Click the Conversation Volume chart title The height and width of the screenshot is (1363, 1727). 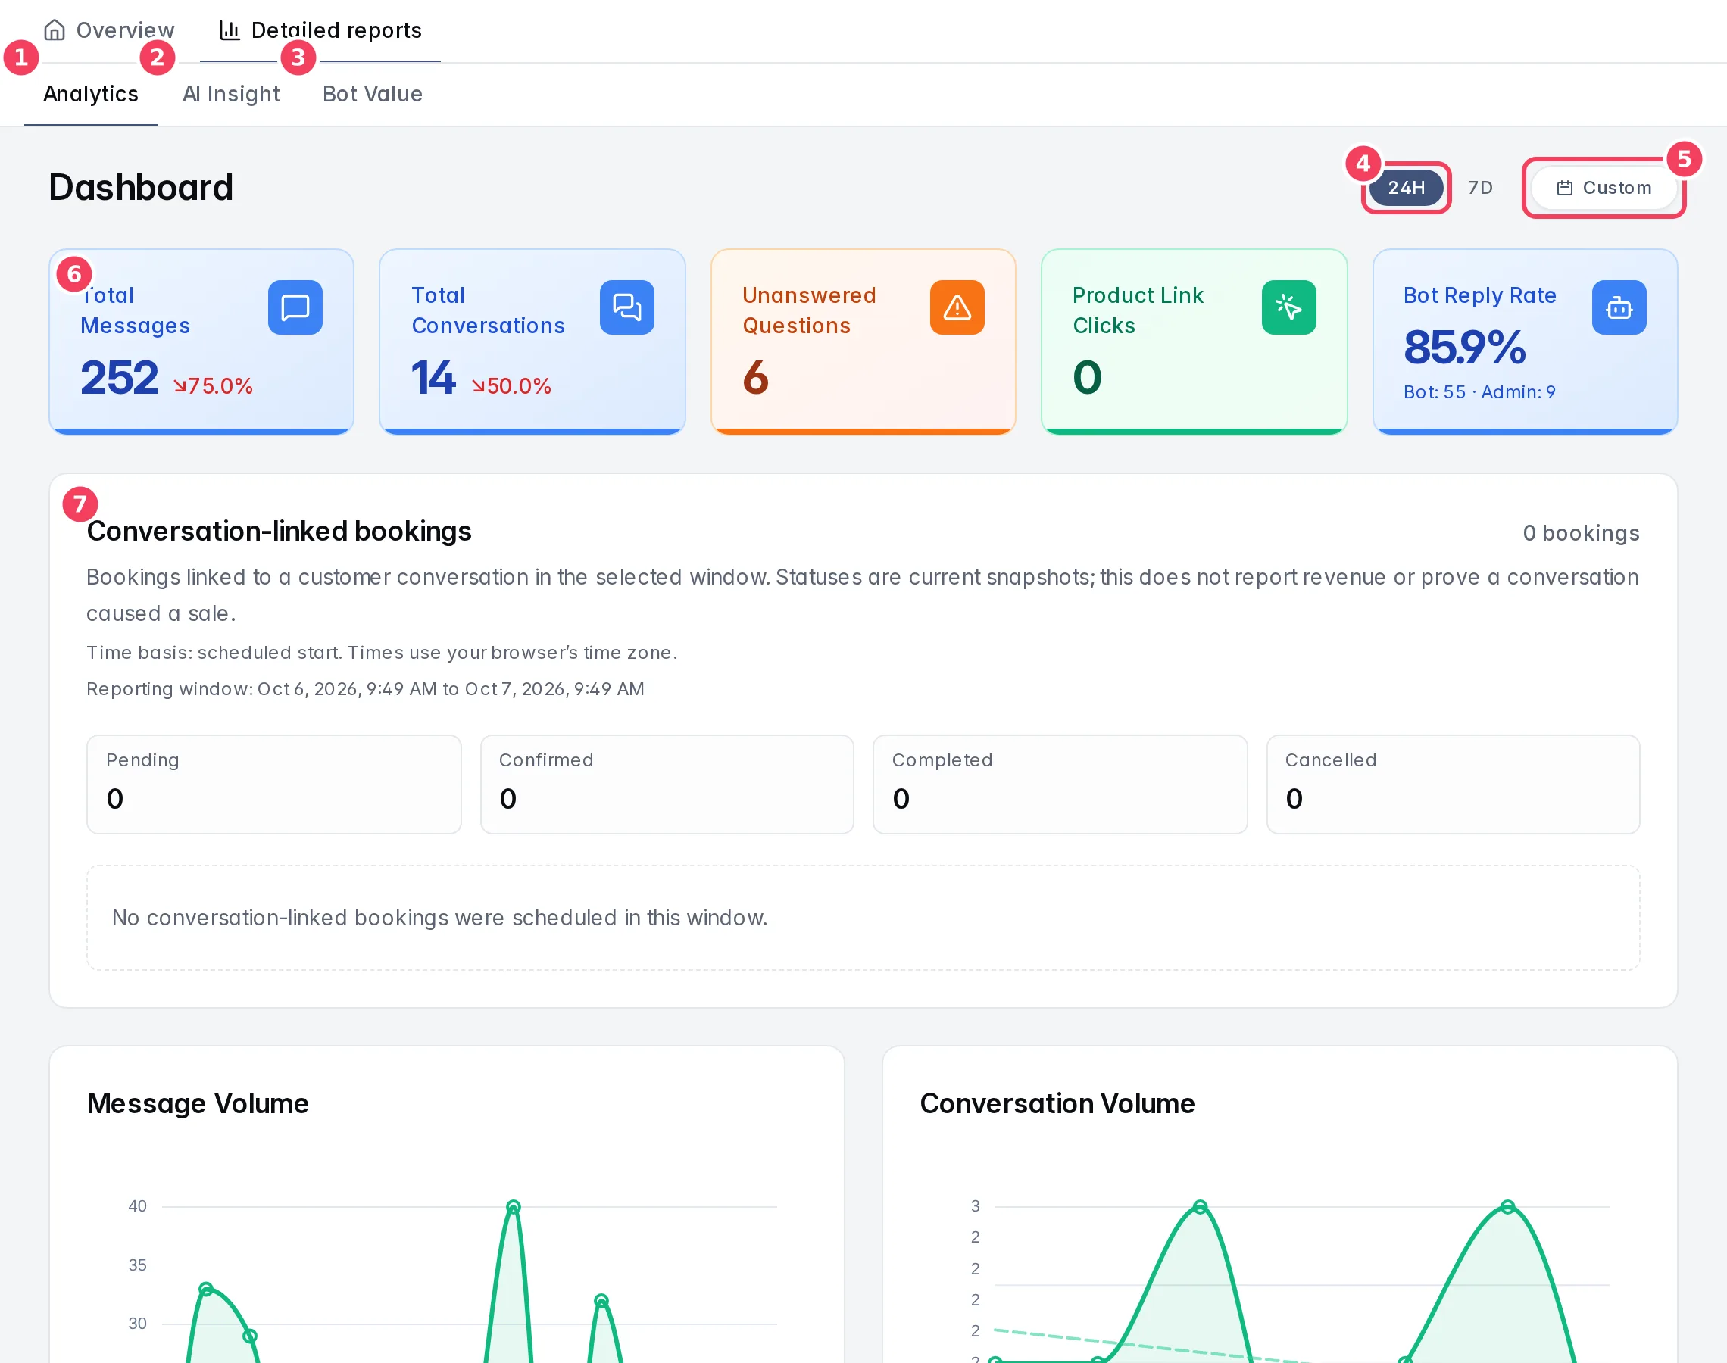point(1057,1103)
